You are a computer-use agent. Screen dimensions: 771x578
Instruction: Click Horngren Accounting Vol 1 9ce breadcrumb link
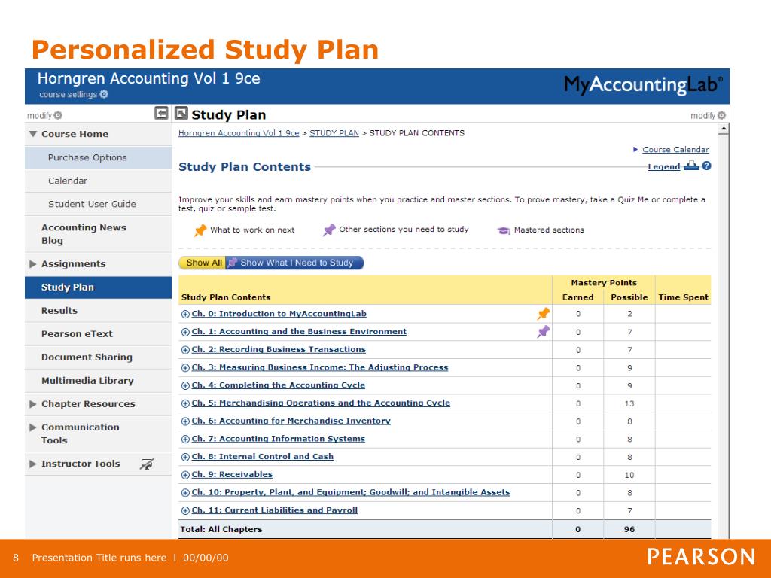[x=239, y=133]
